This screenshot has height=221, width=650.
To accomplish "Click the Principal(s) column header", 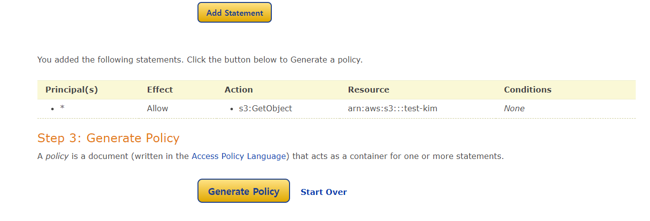I will (71, 90).
